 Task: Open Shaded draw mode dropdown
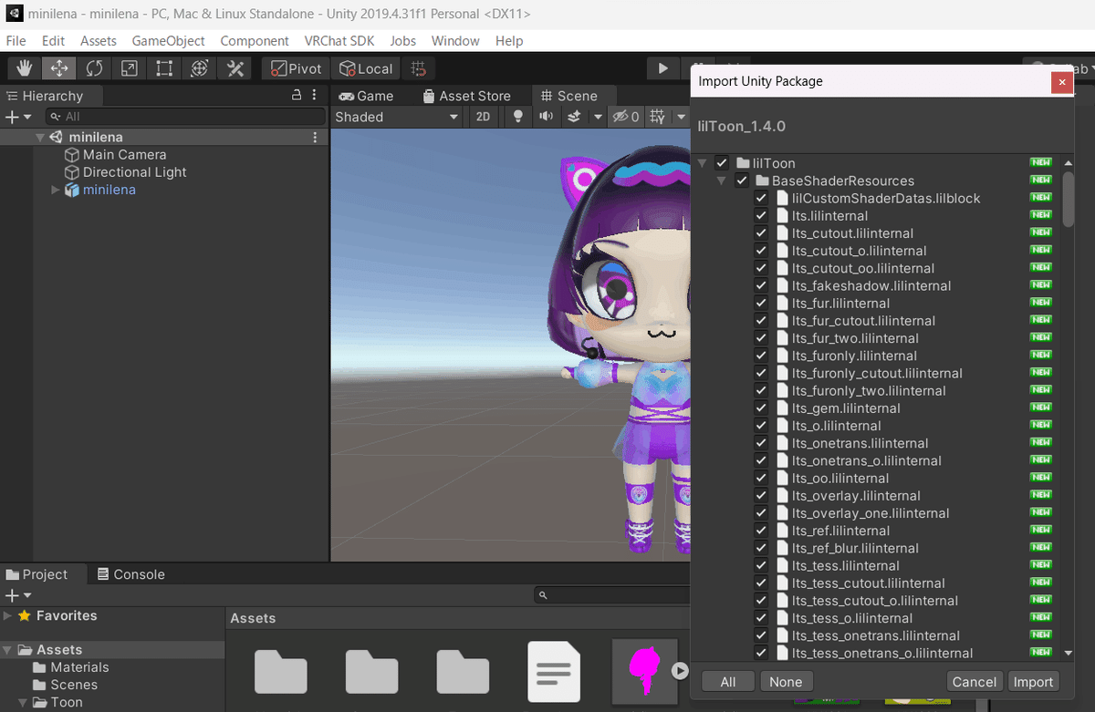click(397, 117)
